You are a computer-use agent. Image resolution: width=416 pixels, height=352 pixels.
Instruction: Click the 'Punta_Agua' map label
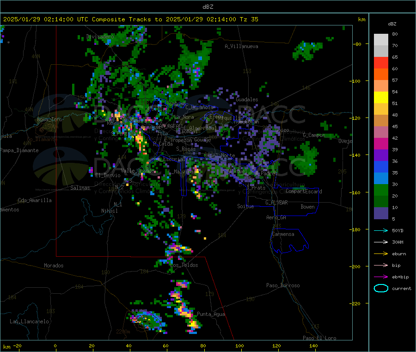211,314
